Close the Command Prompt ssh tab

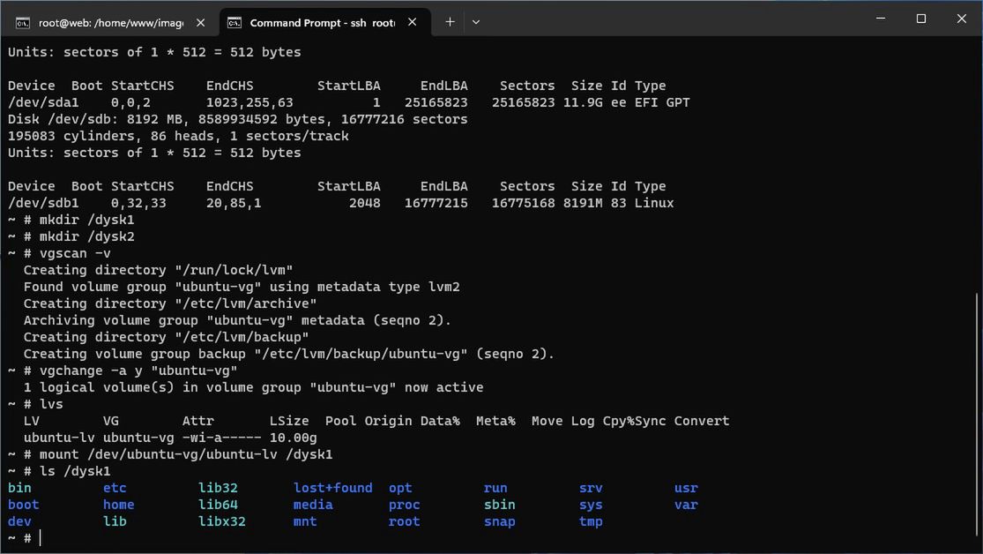coord(413,23)
